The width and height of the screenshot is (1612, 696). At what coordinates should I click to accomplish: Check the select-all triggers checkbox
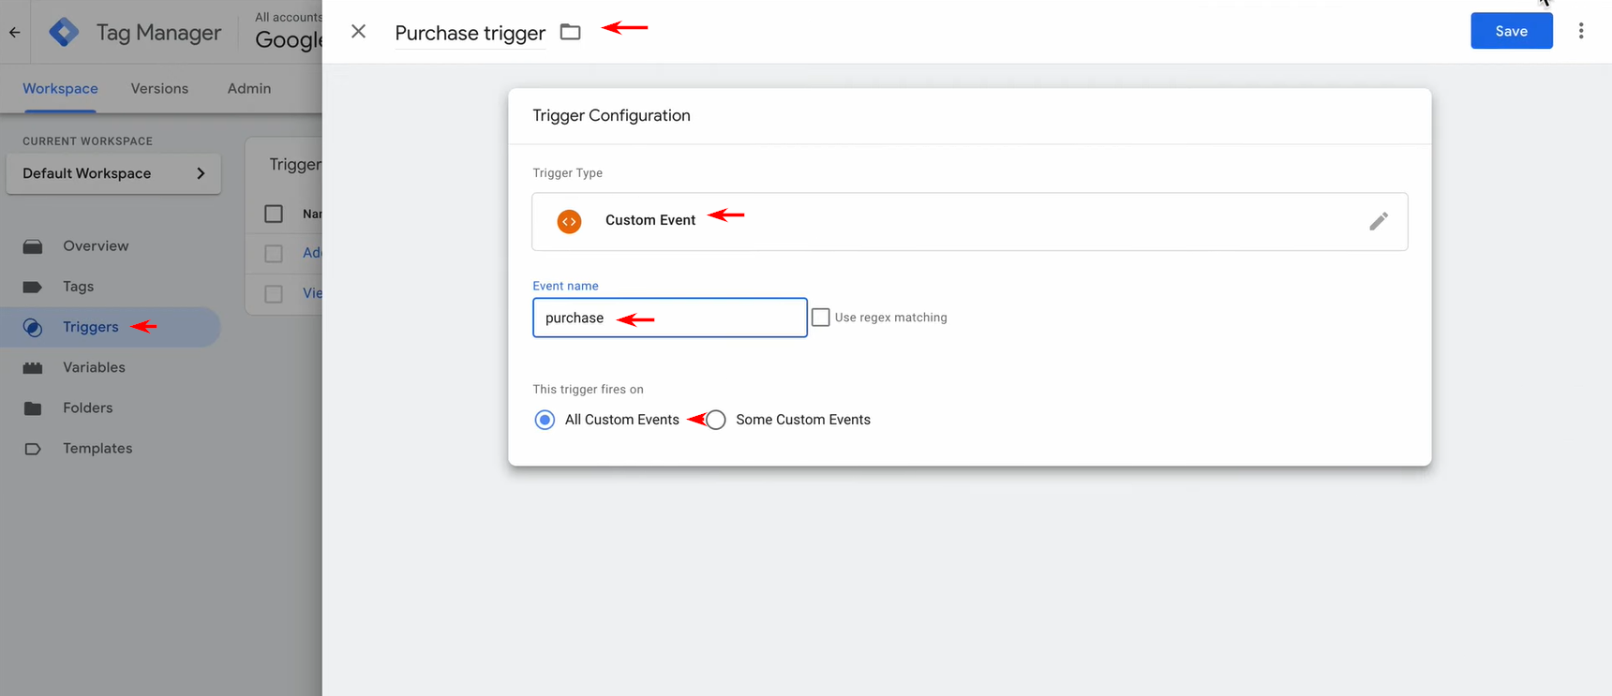tap(274, 214)
